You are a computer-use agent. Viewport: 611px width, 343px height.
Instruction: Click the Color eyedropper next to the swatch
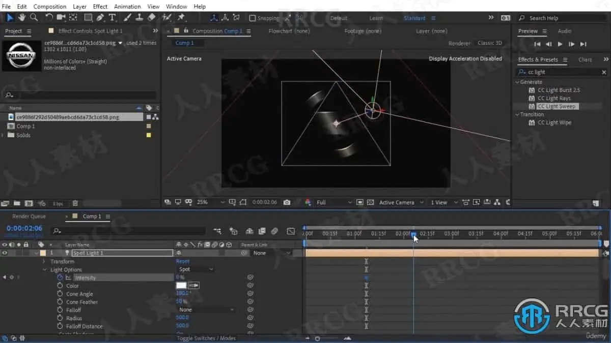[x=194, y=286]
